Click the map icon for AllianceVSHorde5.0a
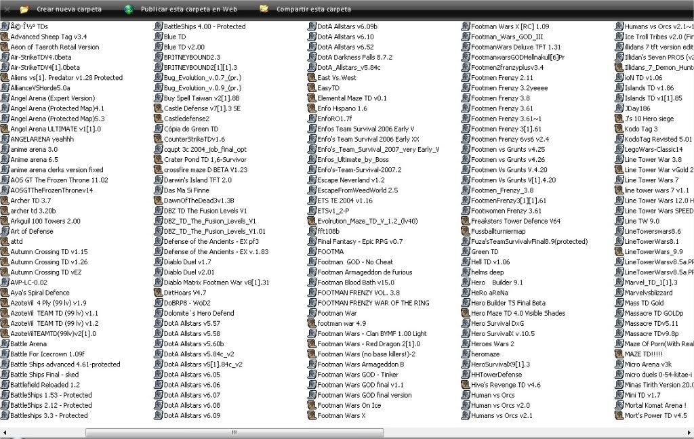The width and height of the screenshot is (694, 439). [x=5, y=87]
